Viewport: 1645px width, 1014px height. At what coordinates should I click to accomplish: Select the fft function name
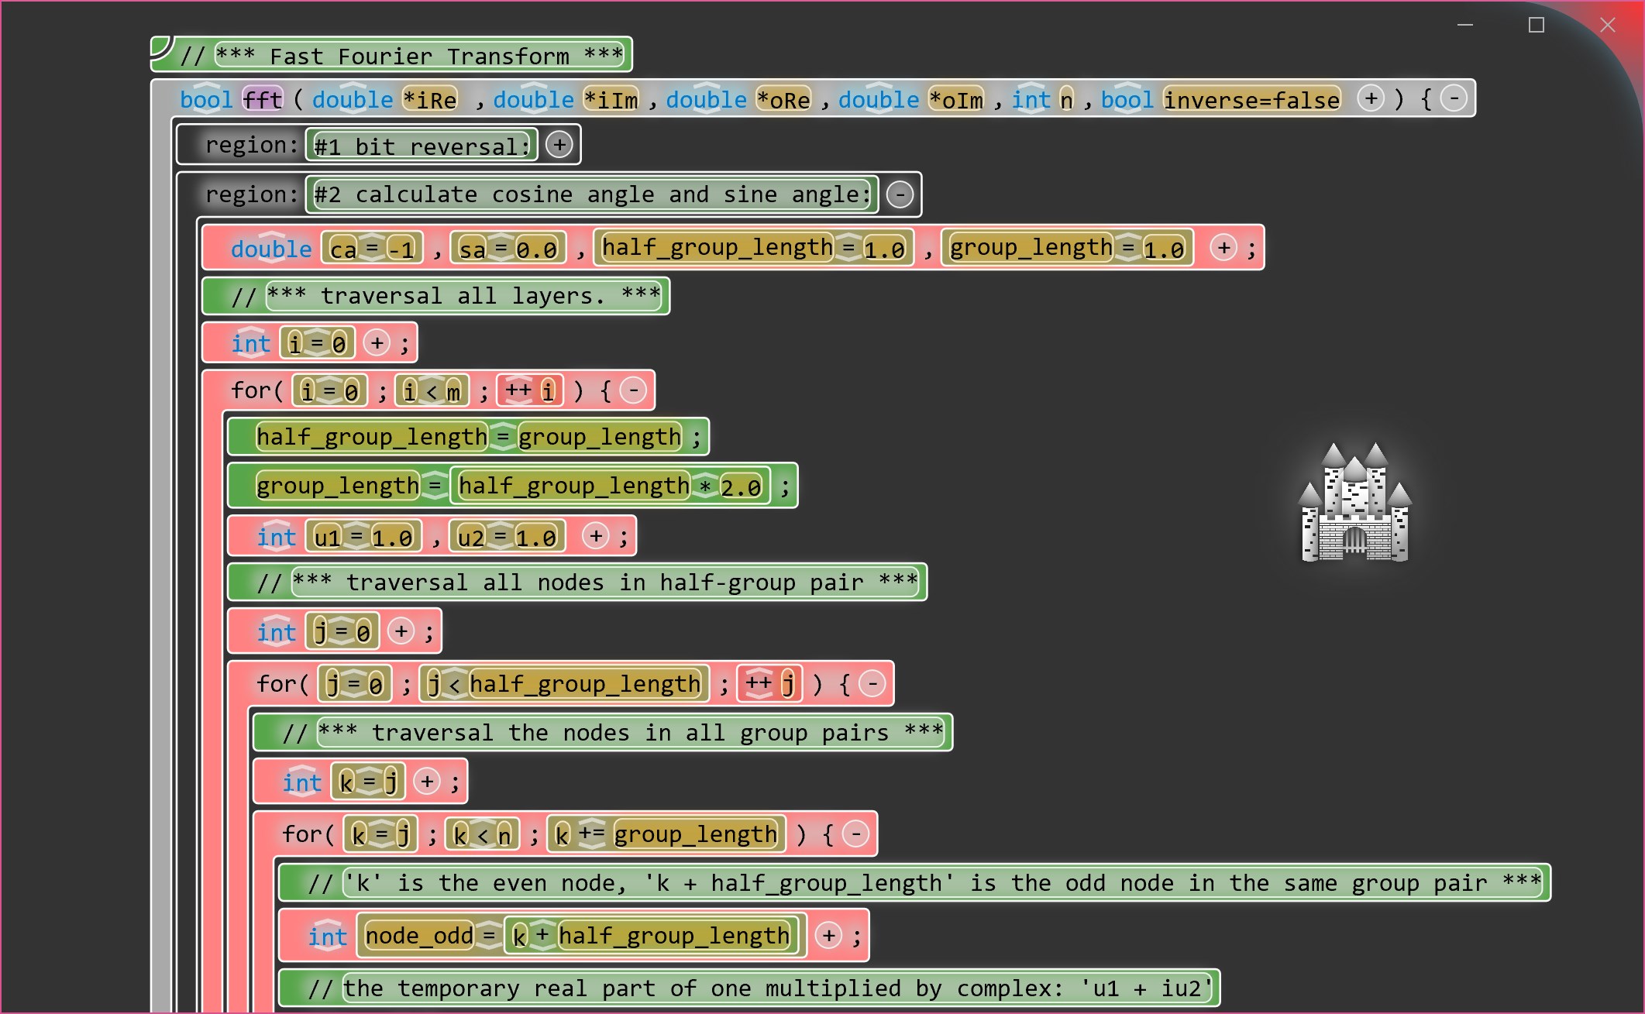tap(263, 99)
